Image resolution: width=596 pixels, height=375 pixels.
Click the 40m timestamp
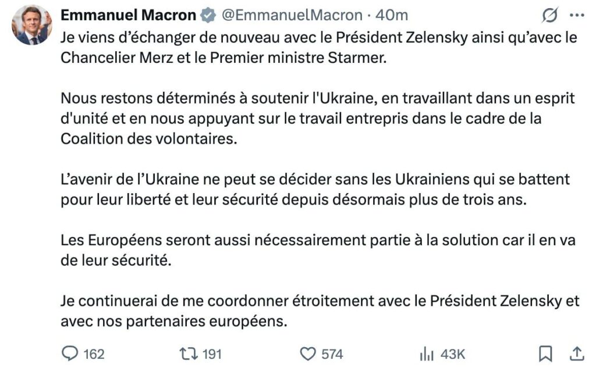click(x=392, y=15)
